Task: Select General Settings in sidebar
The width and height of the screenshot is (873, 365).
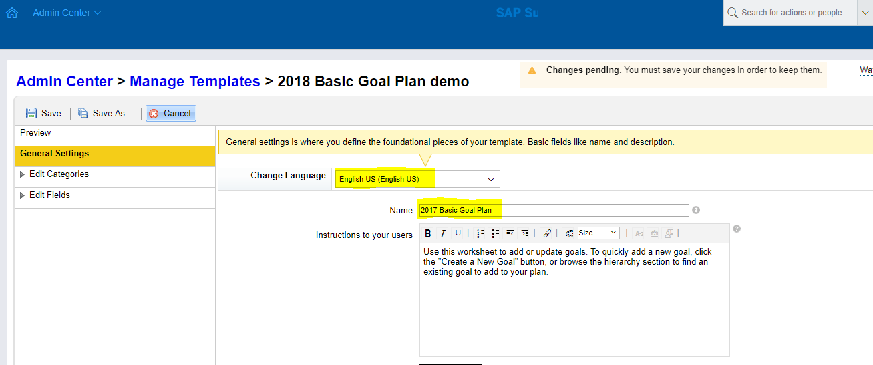Action: tap(114, 156)
